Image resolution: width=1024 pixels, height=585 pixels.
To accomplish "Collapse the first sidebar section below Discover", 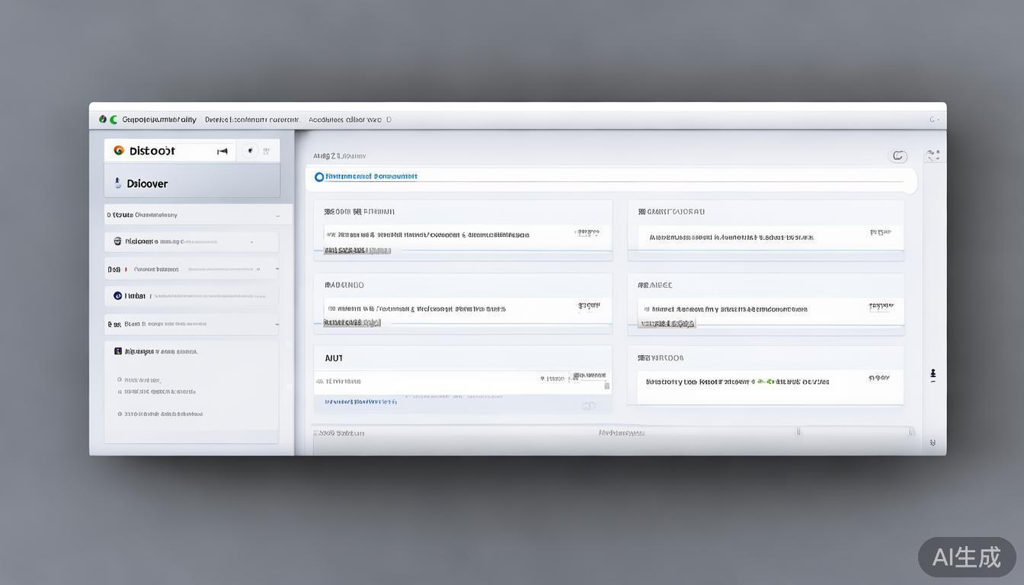I will point(277,216).
